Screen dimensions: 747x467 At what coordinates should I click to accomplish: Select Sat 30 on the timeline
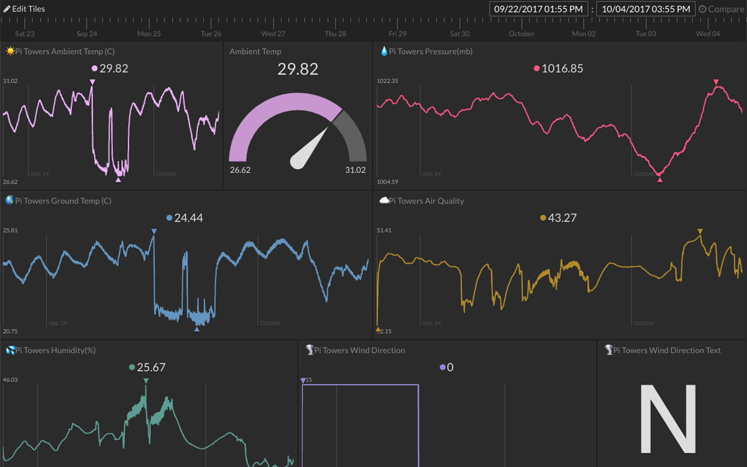pyautogui.click(x=460, y=34)
